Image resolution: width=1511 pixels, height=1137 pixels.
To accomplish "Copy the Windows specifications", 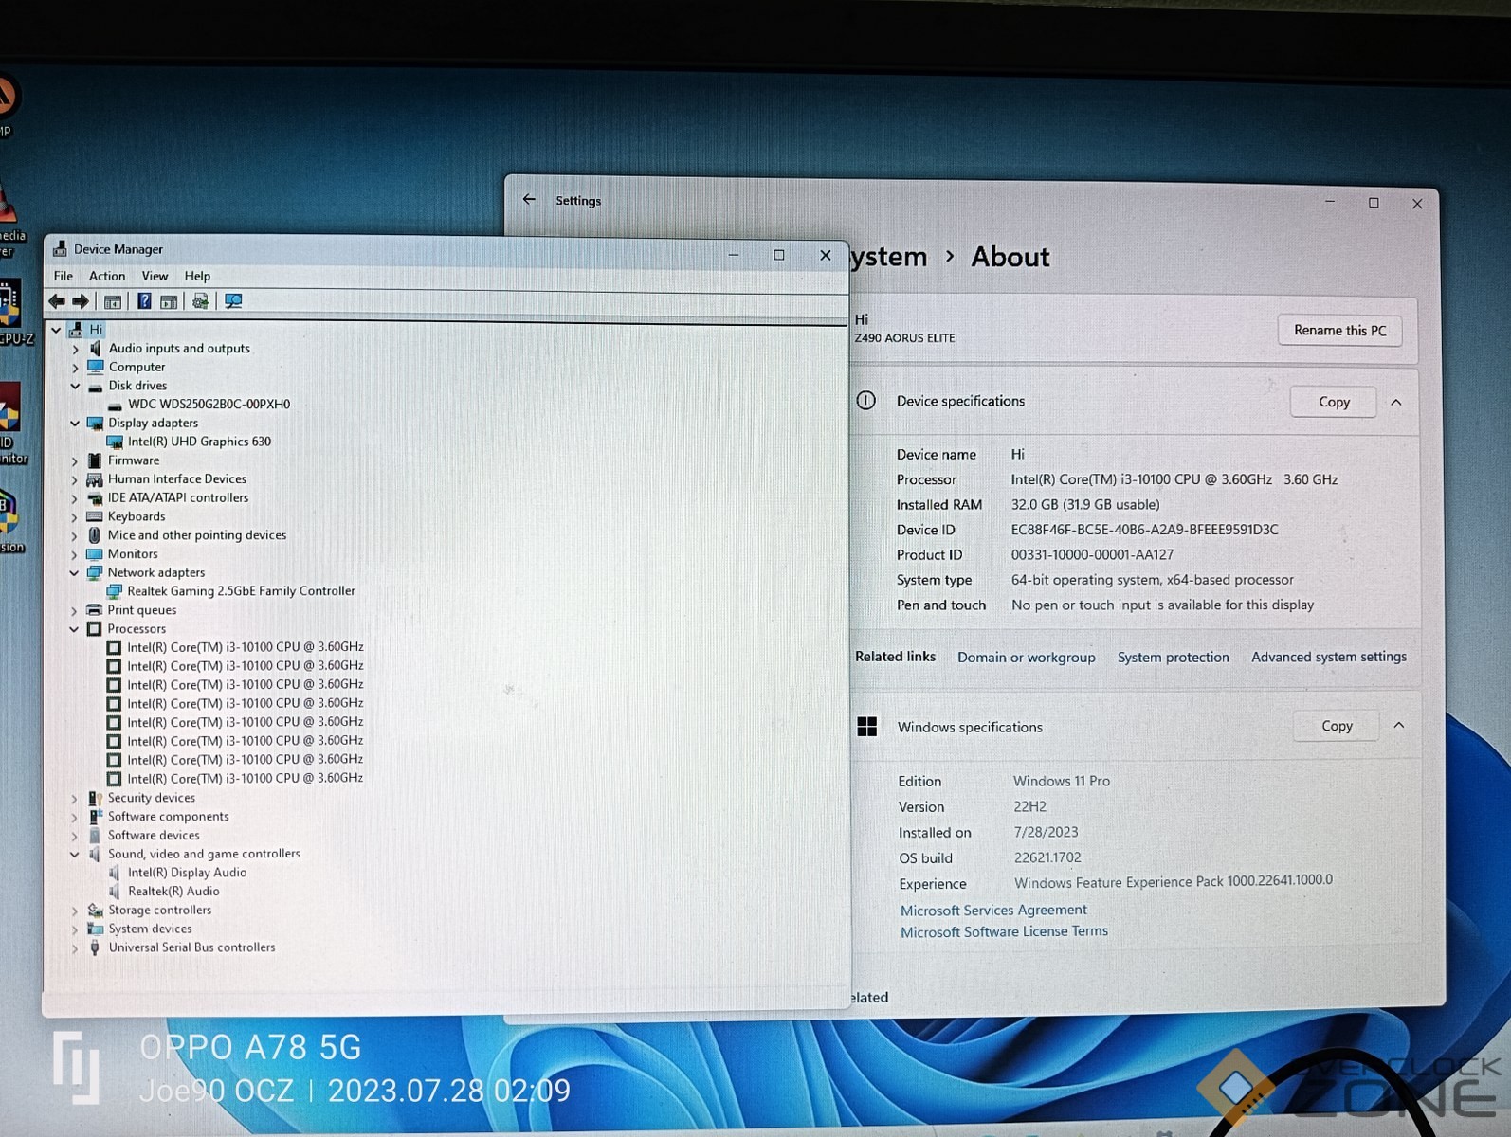I will coord(1337,726).
